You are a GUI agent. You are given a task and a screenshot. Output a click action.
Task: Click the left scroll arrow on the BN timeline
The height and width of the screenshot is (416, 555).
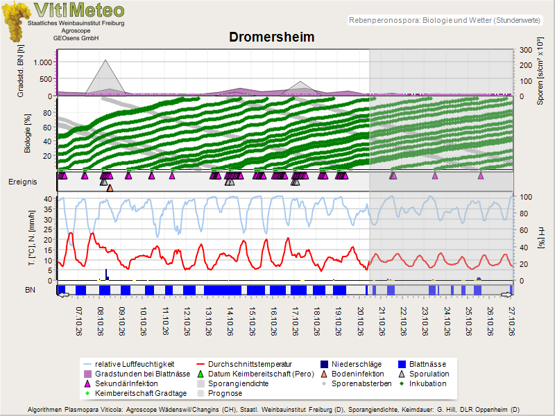pyautogui.click(x=63, y=295)
